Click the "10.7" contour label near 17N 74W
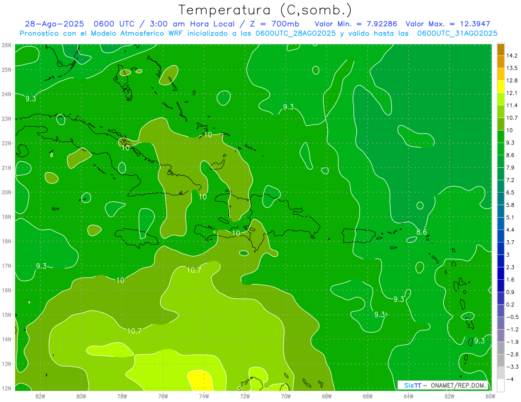This screenshot has width=521, height=402. (194, 270)
